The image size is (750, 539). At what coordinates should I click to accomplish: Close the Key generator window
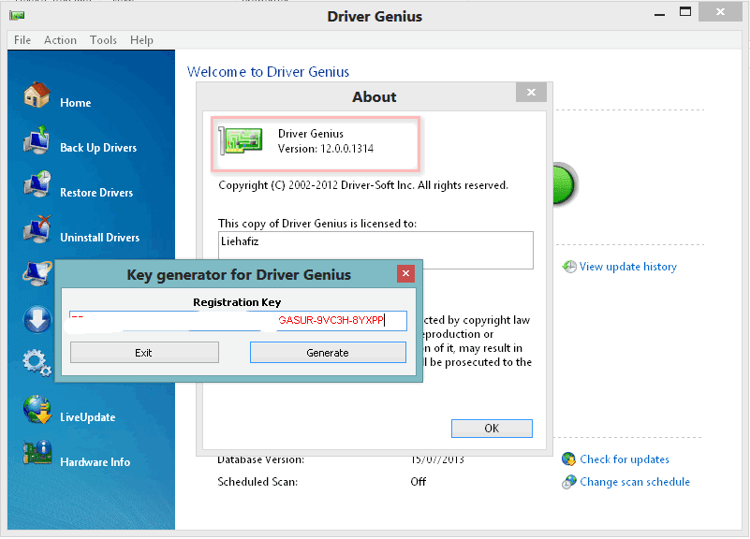tap(405, 273)
